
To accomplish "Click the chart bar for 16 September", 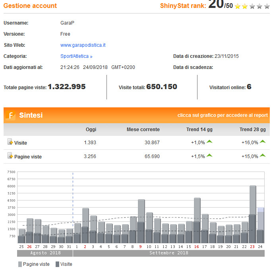I will click(x=197, y=221).
